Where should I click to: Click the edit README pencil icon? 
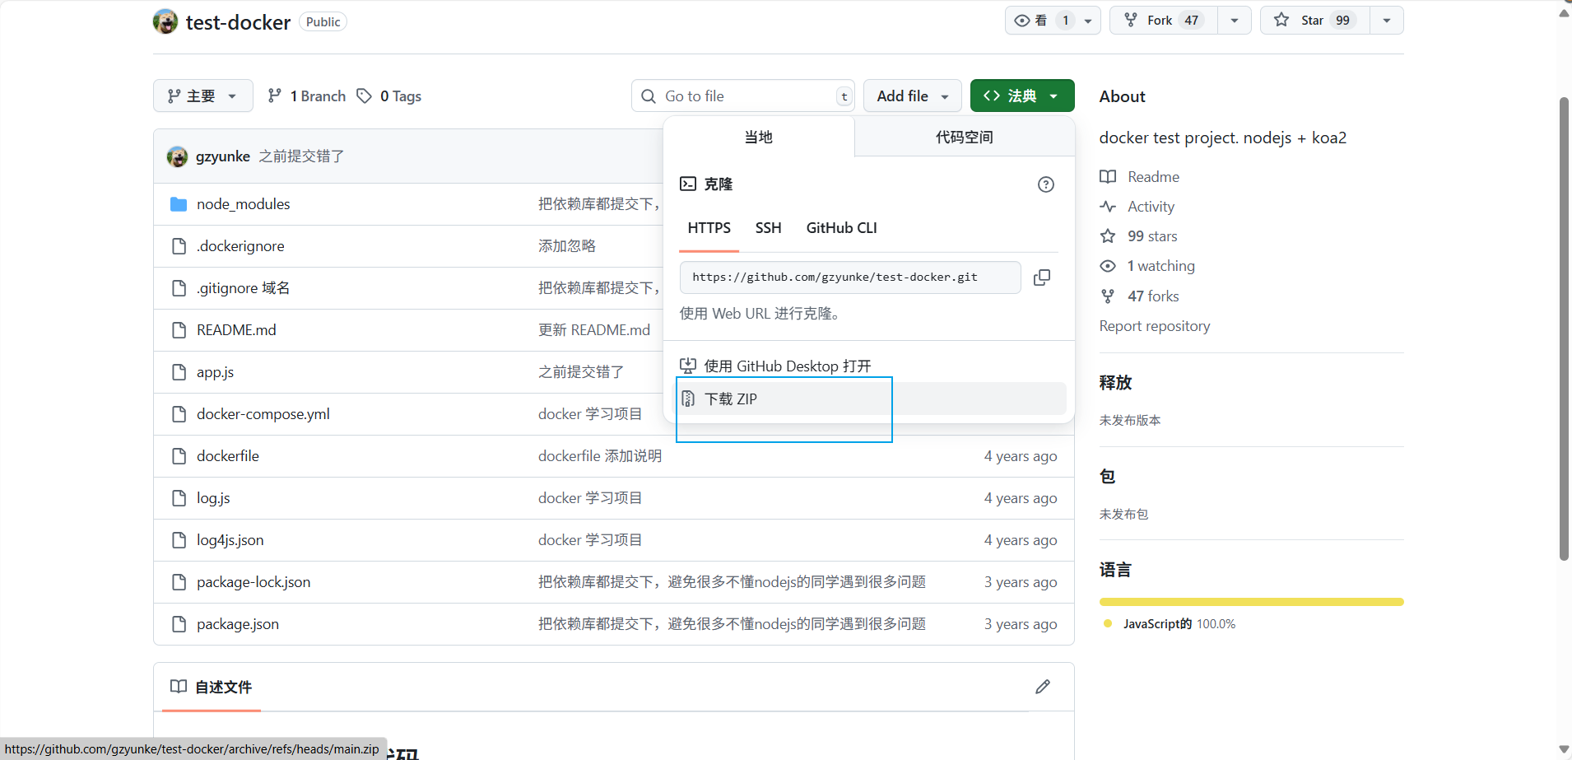coord(1043,687)
